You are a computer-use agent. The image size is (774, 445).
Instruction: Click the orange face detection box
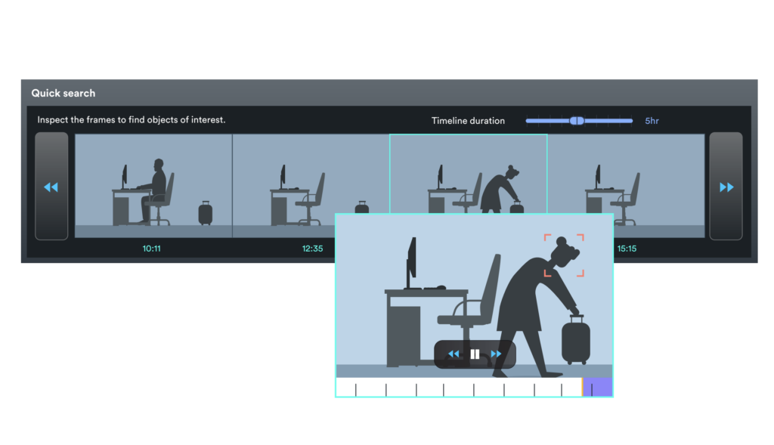564,255
